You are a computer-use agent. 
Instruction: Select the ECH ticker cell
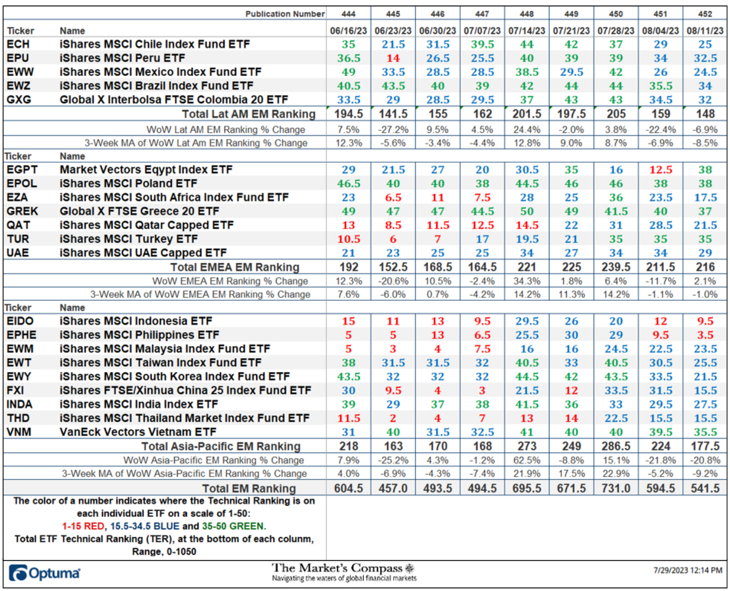coord(18,44)
